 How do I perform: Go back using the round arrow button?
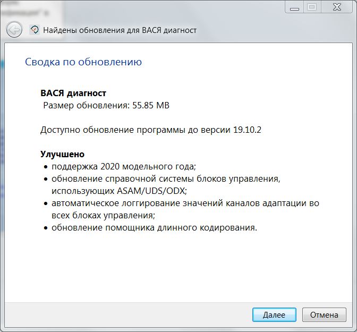pos(14,30)
